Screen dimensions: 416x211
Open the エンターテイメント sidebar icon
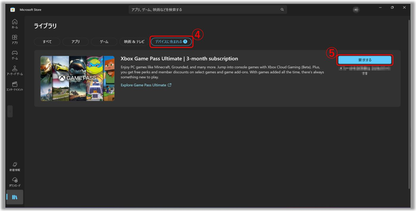tap(15, 86)
